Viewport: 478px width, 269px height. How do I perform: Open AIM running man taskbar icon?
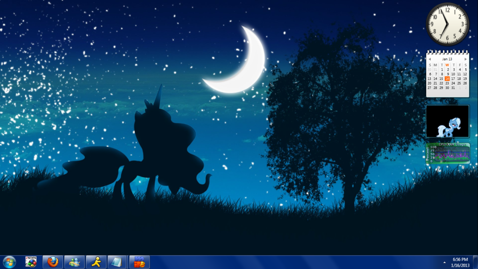(96, 262)
